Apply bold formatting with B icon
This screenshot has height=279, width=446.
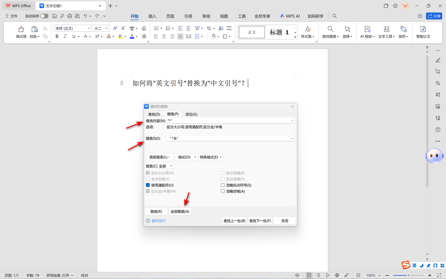click(x=57, y=36)
